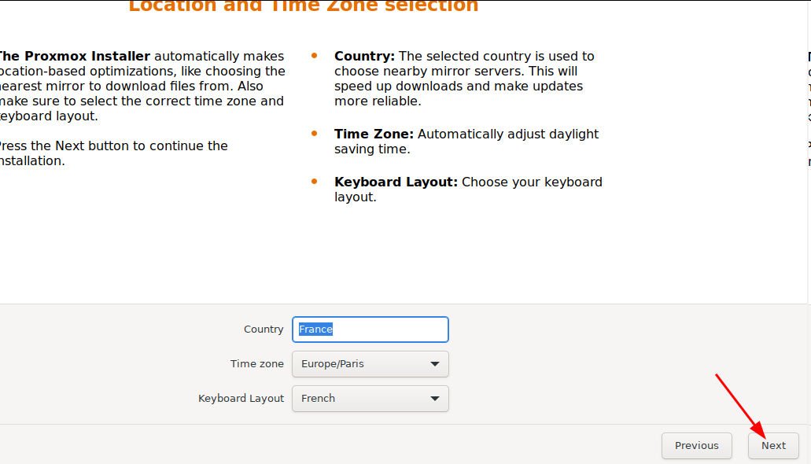Viewport: 811px width, 464px height.
Task: Click the "Keyboard Layout" field label
Action: click(x=241, y=399)
